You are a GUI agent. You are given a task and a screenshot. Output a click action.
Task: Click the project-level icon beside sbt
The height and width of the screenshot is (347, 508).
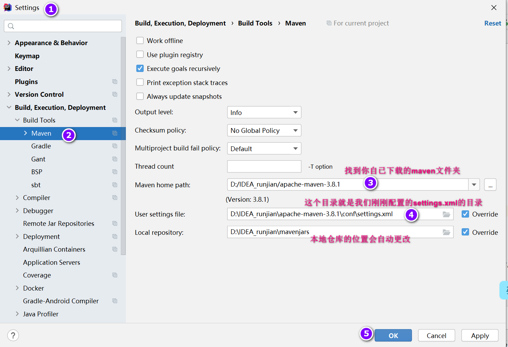pos(115,185)
